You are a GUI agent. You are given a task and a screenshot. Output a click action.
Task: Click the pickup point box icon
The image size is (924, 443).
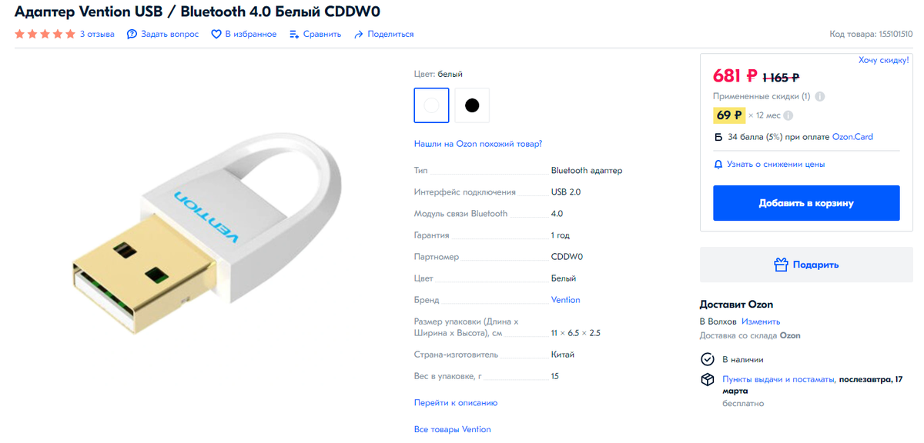tap(707, 380)
